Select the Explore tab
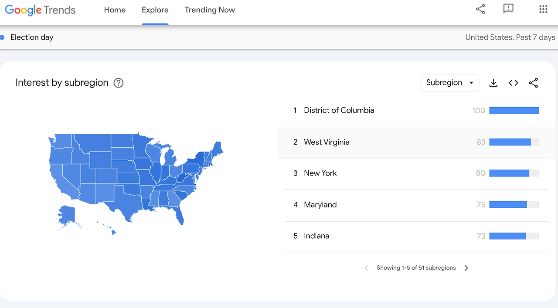 (x=155, y=10)
